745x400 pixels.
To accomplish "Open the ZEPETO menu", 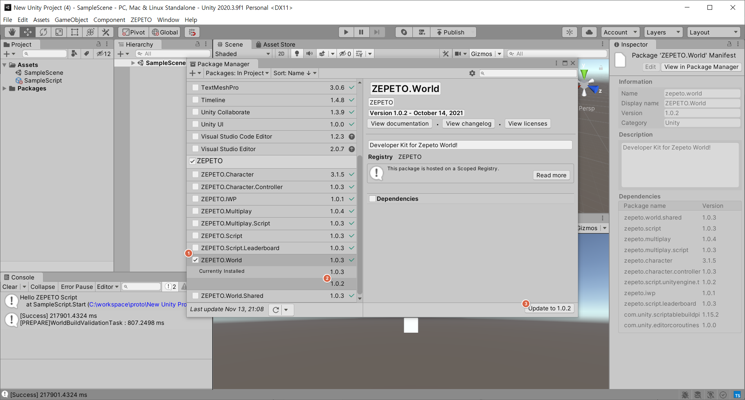I will pyautogui.click(x=141, y=20).
